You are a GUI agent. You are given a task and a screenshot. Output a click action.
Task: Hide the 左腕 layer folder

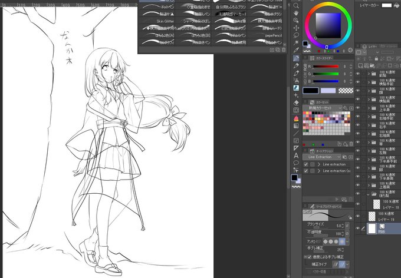pos(358,151)
